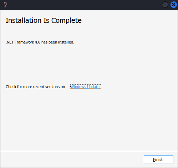Dismiss the dialog using the X icon
This screenshot has height=168, width=178.
[x=174, y=5]
